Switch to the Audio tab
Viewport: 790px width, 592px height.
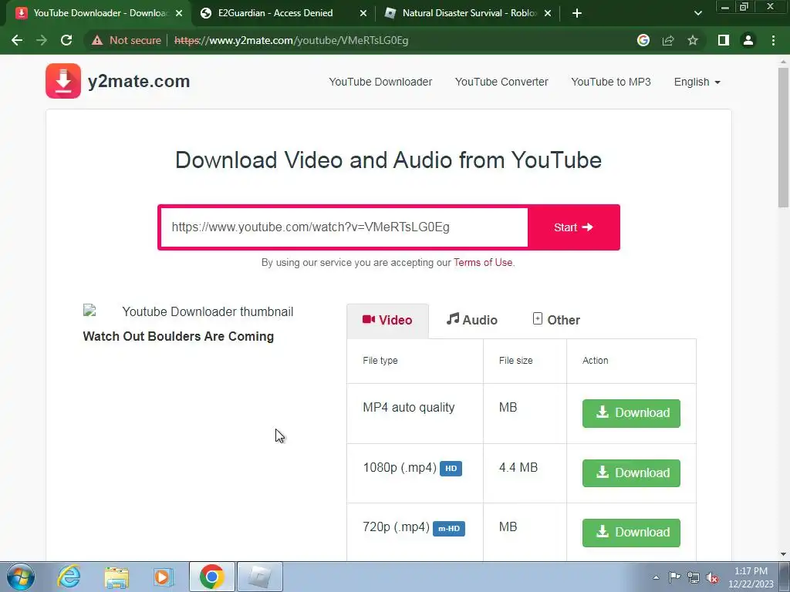(x=471, y=320)
